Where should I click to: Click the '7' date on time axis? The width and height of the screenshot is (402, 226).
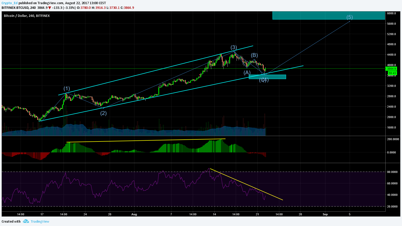[171, 215]
